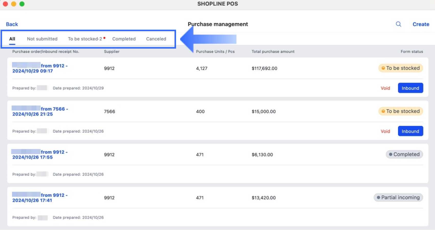Click the Partial incoming status badge
Image resolution: width=435 pixels, height=230 pixels.
(x=398, y=198)
